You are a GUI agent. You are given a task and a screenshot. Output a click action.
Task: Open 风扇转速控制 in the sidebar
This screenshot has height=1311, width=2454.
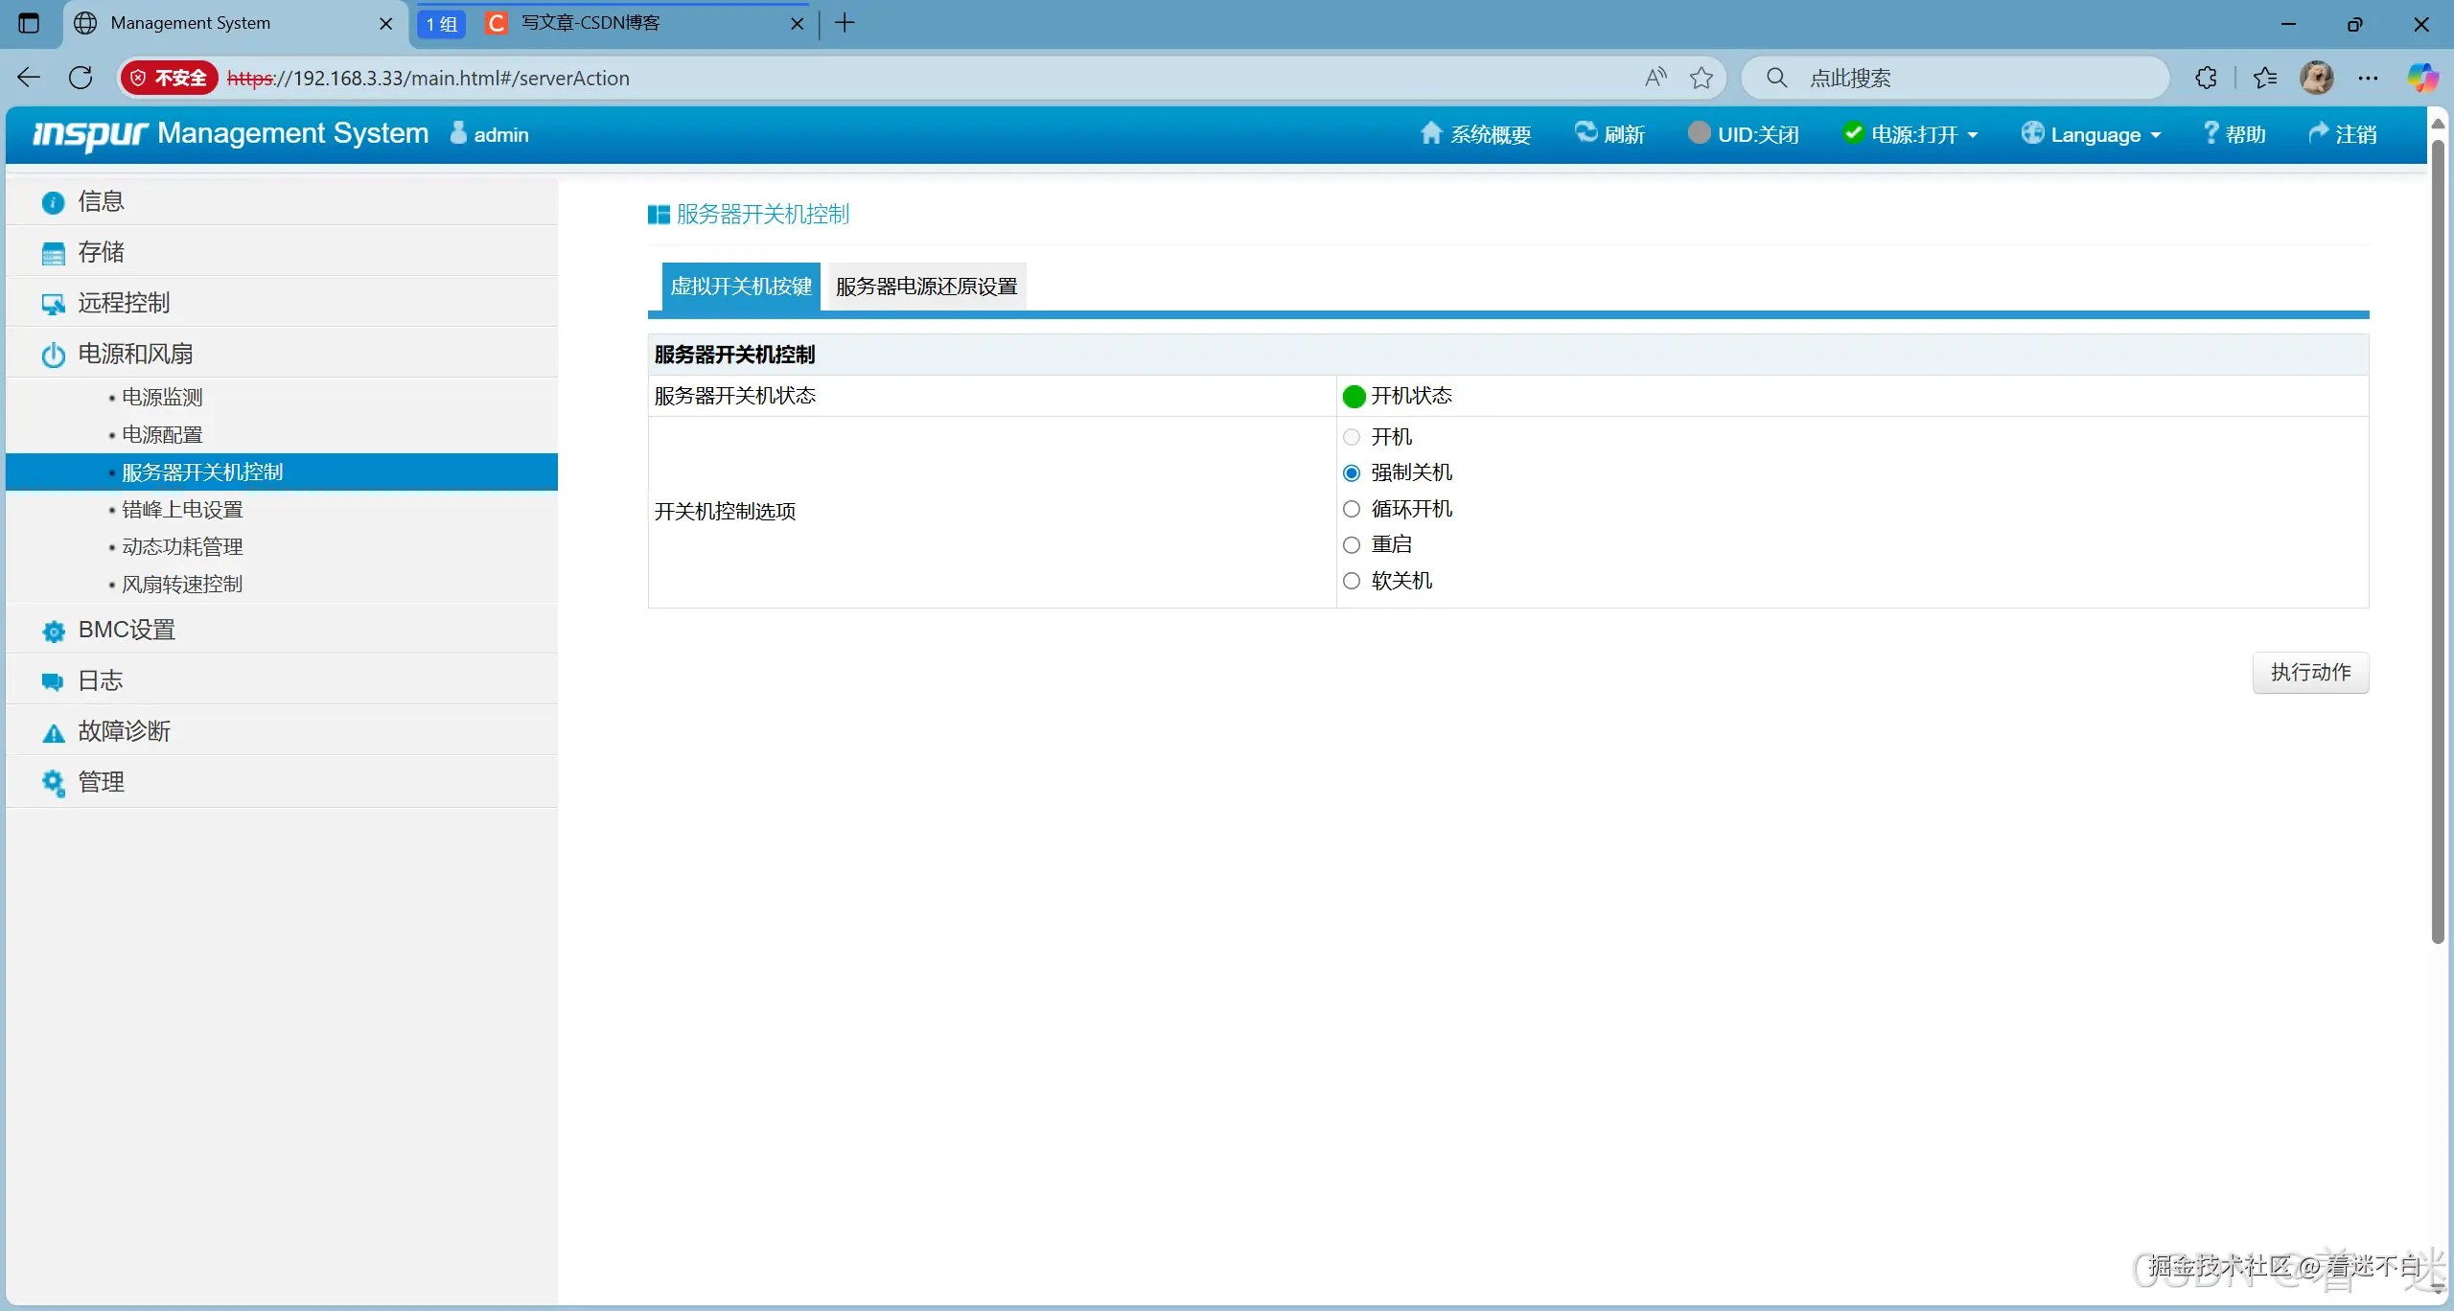(182, 585)
